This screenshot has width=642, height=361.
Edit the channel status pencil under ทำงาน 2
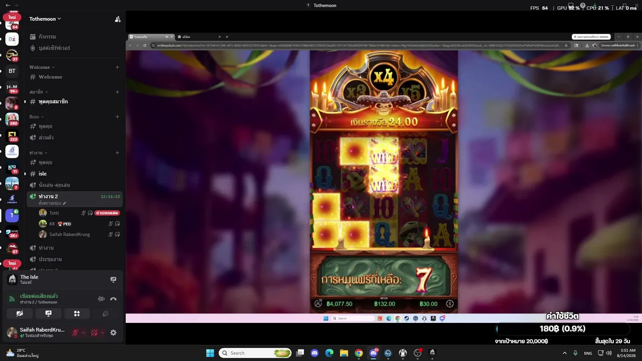[x=64, y=203]
